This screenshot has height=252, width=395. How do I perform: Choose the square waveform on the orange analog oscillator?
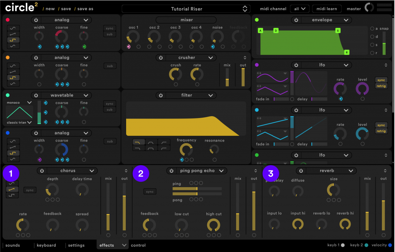[13, 78]
